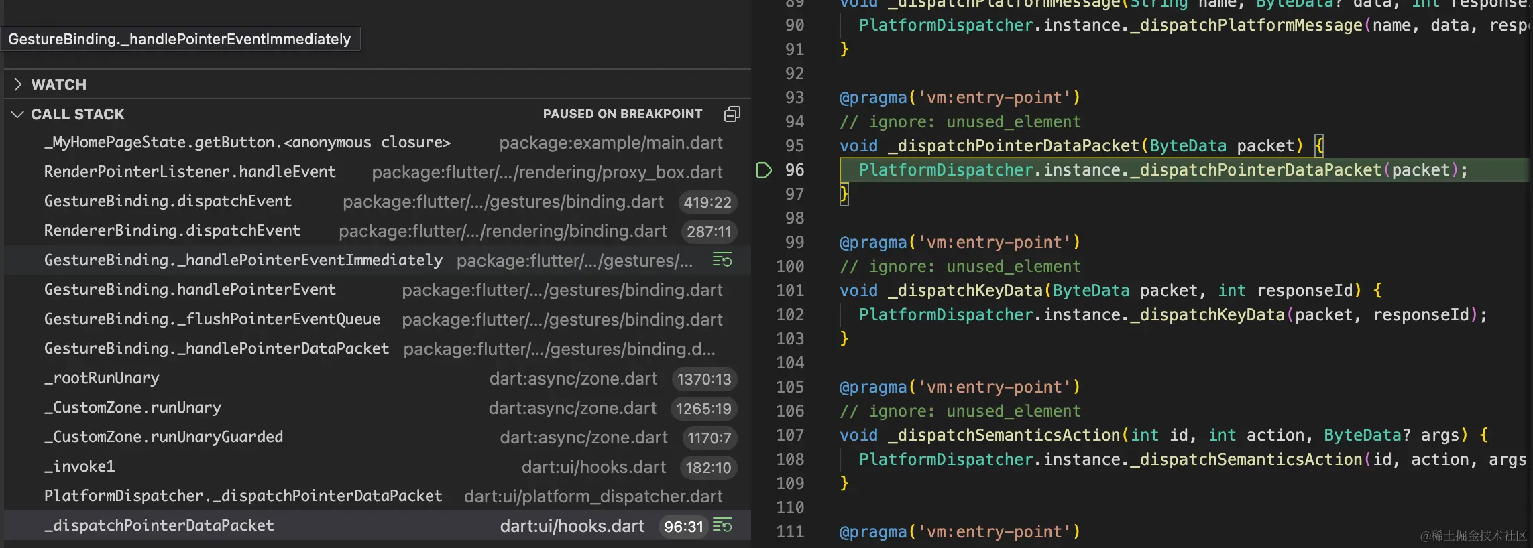Click the collapse all call stack icon
1533x548 pixels.
[x=732, y=114]
